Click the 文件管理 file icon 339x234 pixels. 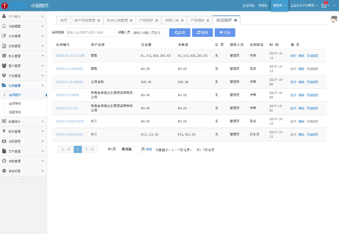pyautogui.click(x=4, y=151)
